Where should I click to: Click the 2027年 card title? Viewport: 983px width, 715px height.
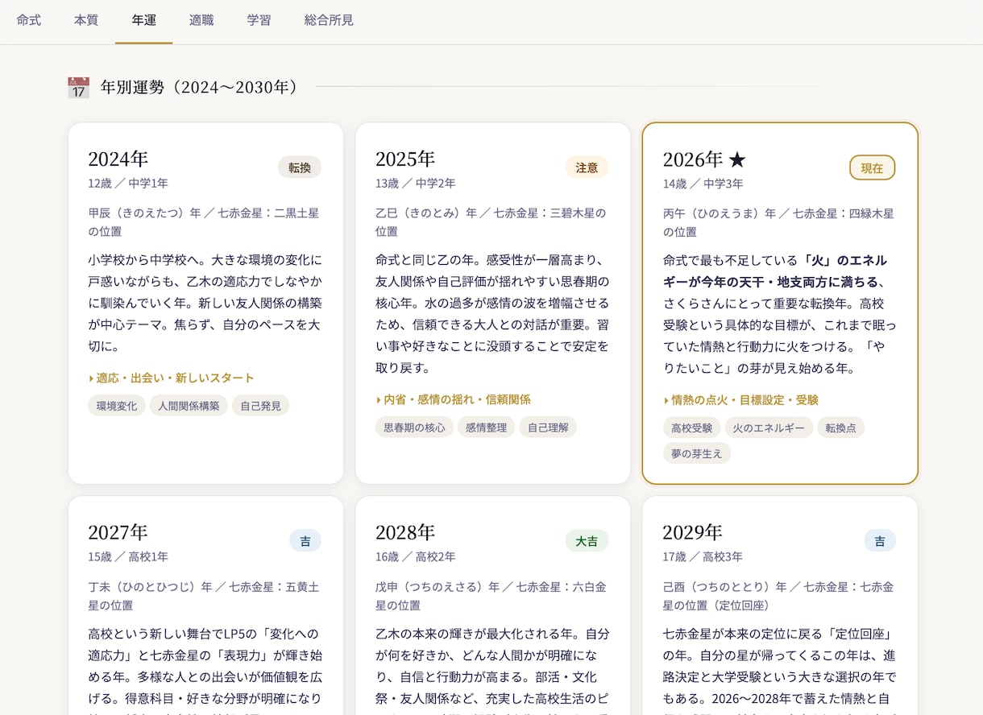click(x=118, y=532)
